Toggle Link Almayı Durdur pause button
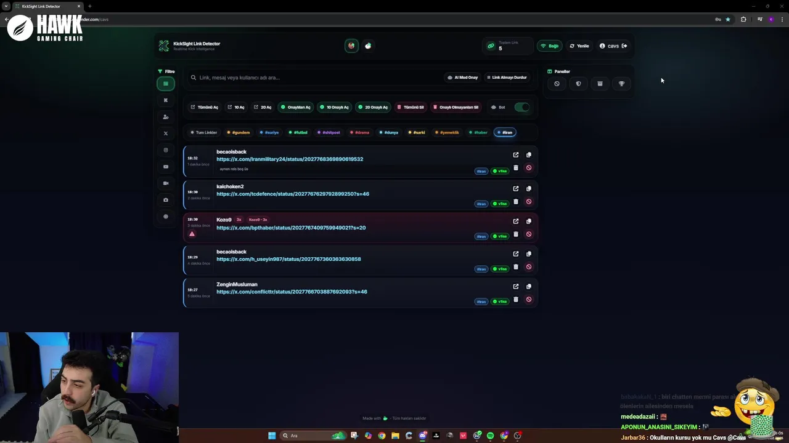The width and height of the screenshot is (789, 443). point(507,78)
